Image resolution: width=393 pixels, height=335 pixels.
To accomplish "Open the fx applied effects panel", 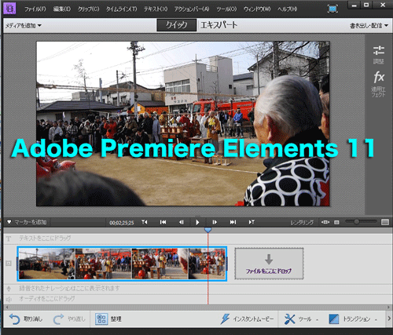I will [x=379, y=84].
